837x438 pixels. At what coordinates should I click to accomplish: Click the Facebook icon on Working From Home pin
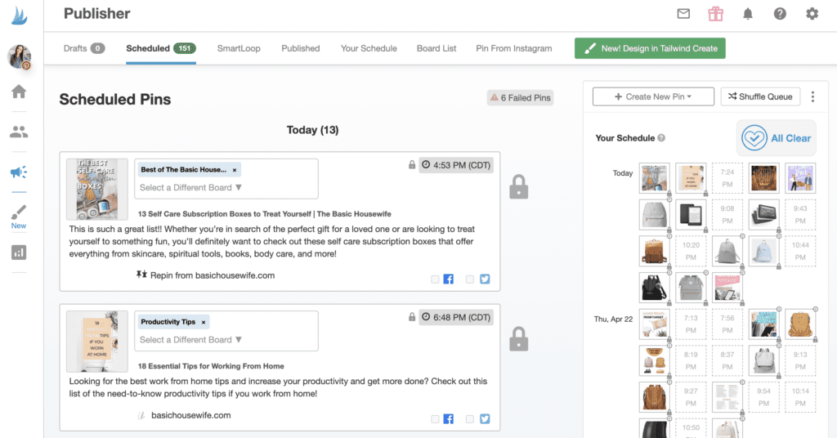[449, 418]
